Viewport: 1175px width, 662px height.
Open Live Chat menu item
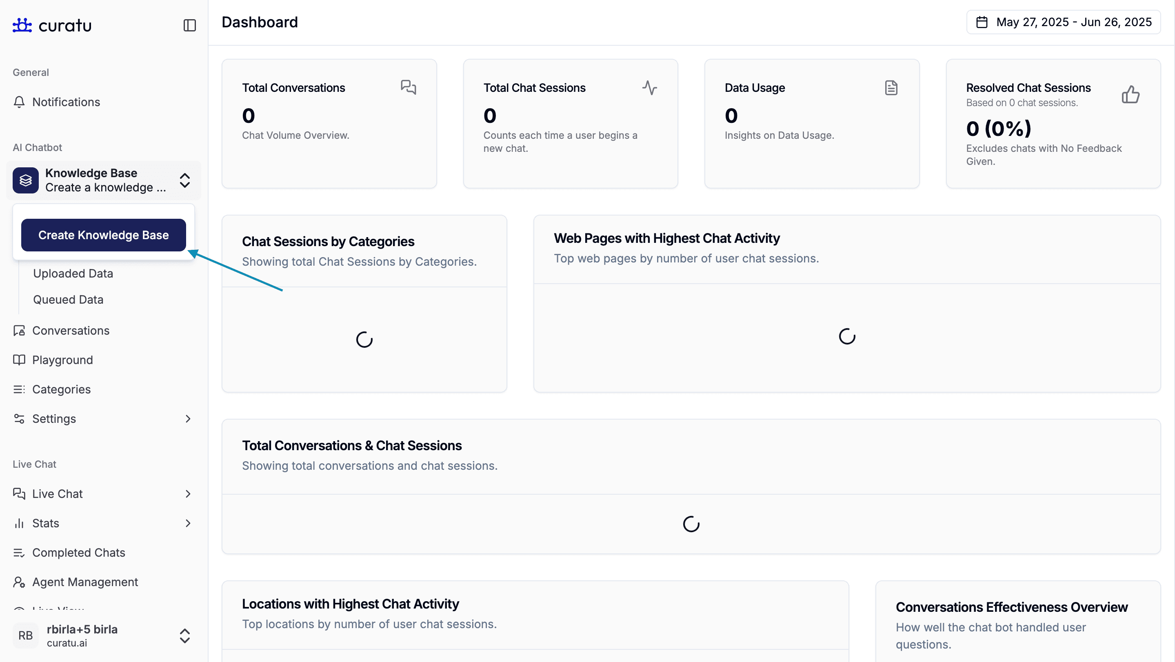[104, 494]
